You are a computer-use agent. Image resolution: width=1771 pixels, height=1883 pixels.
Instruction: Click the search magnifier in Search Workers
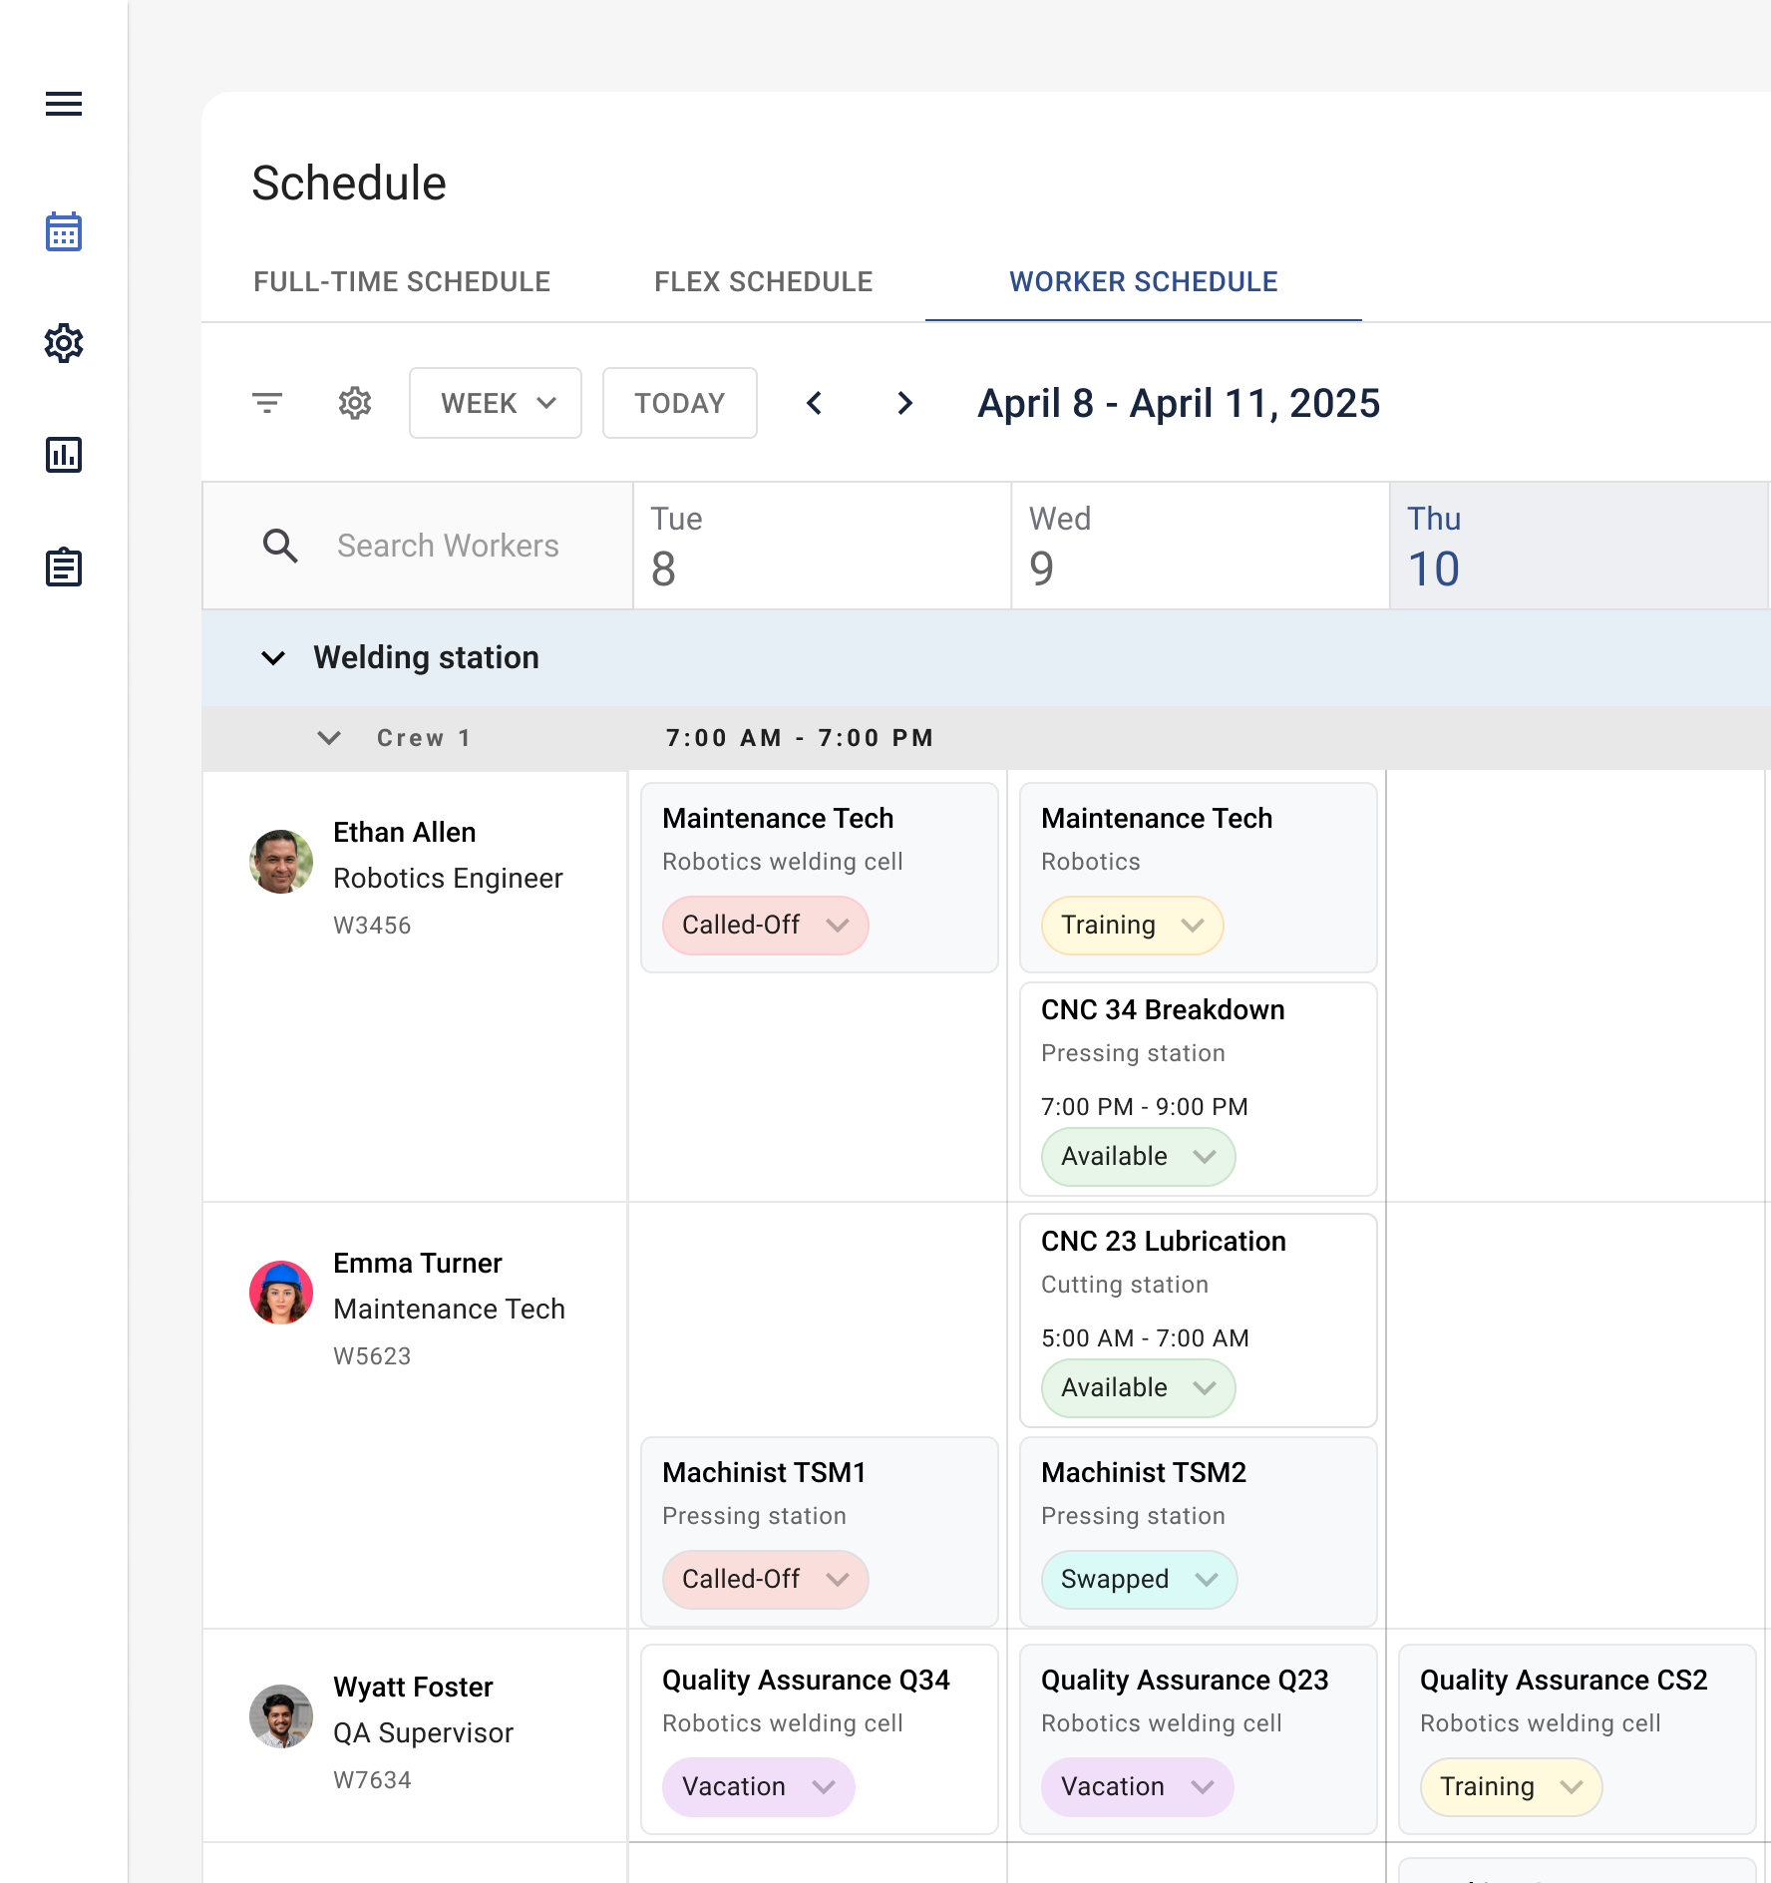[280, 546]
